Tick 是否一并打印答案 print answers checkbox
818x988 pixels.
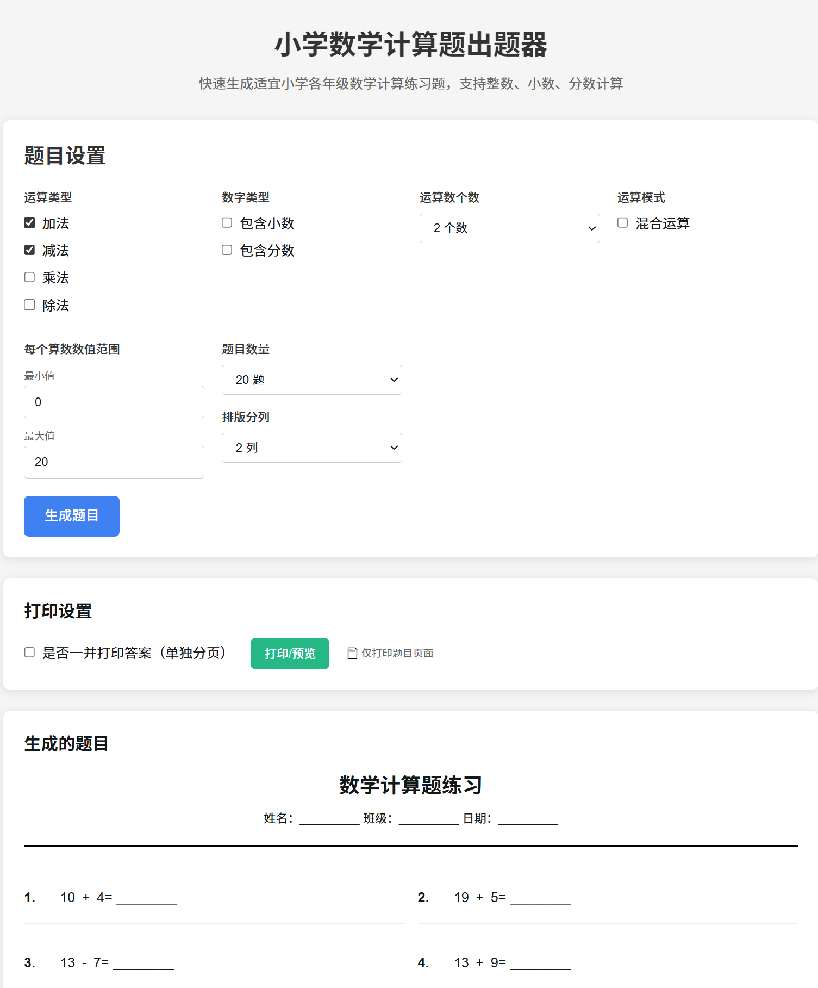[x=29, y=653]
